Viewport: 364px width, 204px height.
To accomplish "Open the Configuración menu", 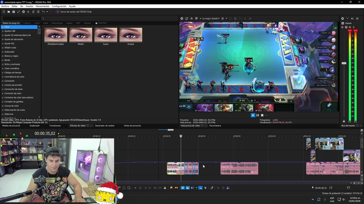I will point(59,6).
